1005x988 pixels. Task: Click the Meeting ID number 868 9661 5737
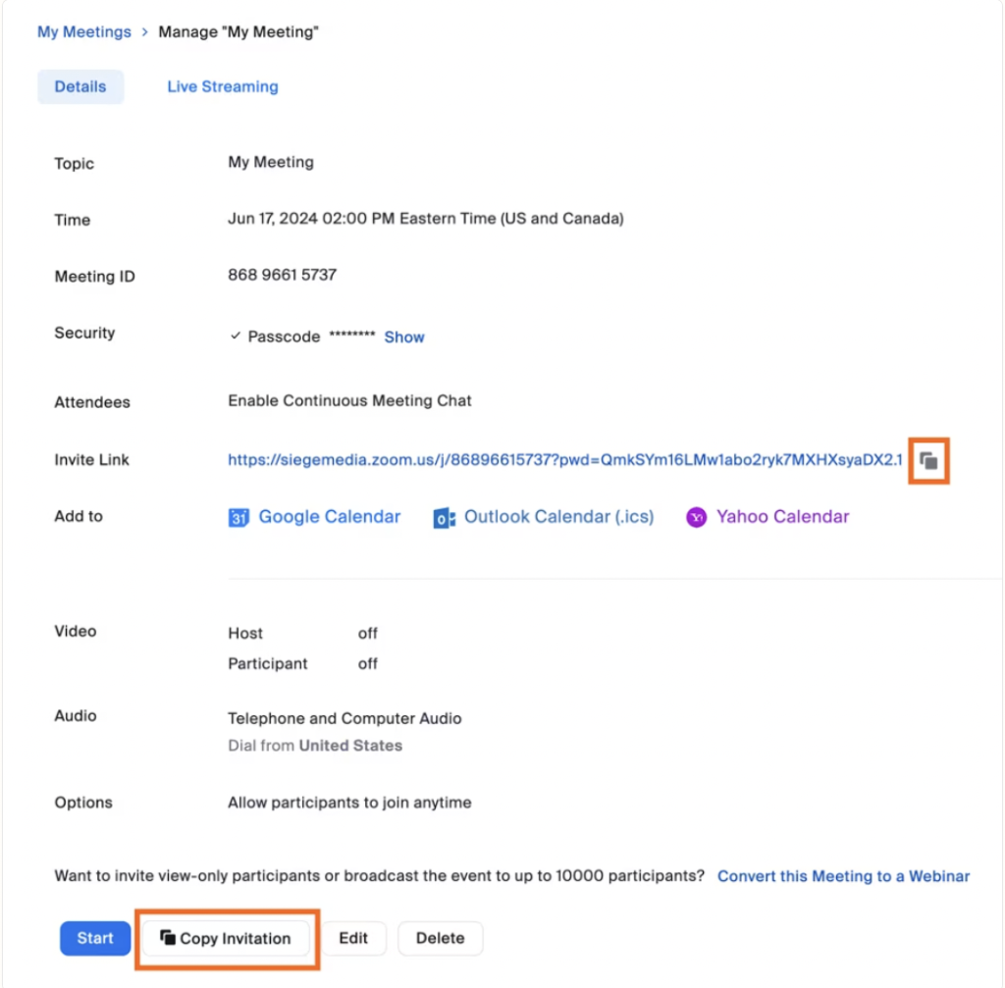[x=282, y=275]
